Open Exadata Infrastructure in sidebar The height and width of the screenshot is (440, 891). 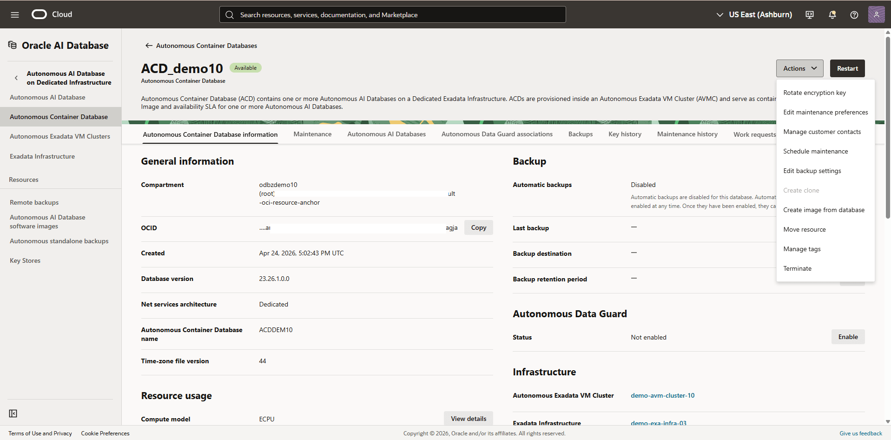tap(42, 156)
